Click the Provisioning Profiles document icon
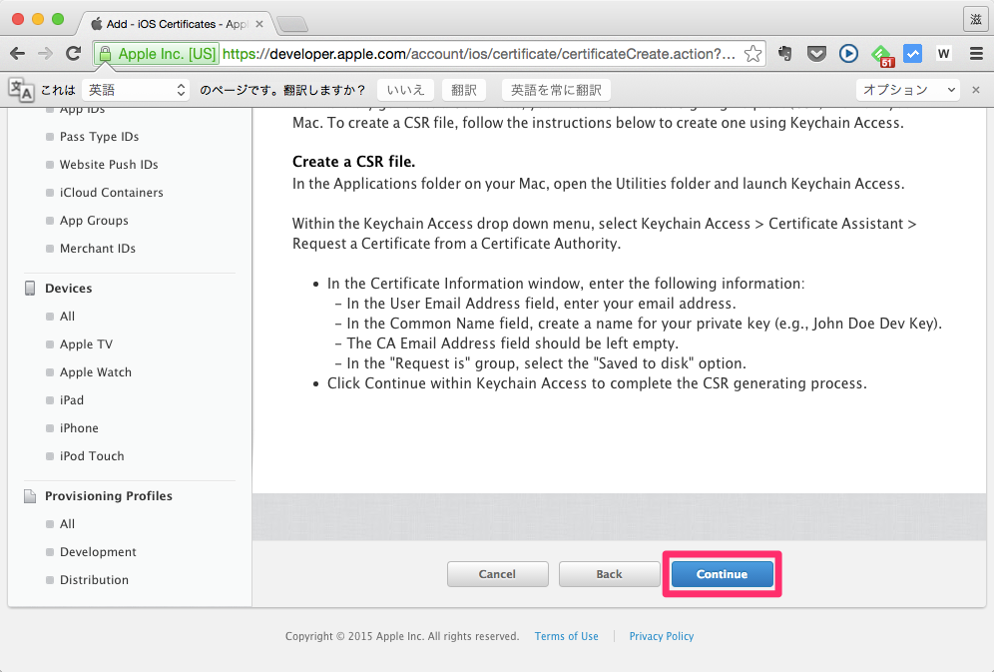Image resolution: width=994 pixels, height=672 pixels. (30, 495)
